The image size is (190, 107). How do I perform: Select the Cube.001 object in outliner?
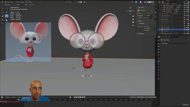[166, 20]
